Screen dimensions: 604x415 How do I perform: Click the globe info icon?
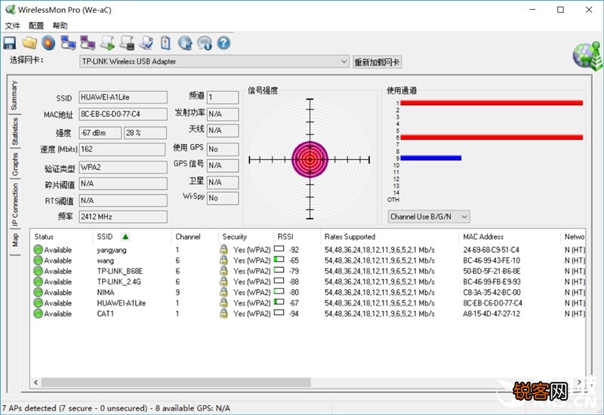[205, 43]
